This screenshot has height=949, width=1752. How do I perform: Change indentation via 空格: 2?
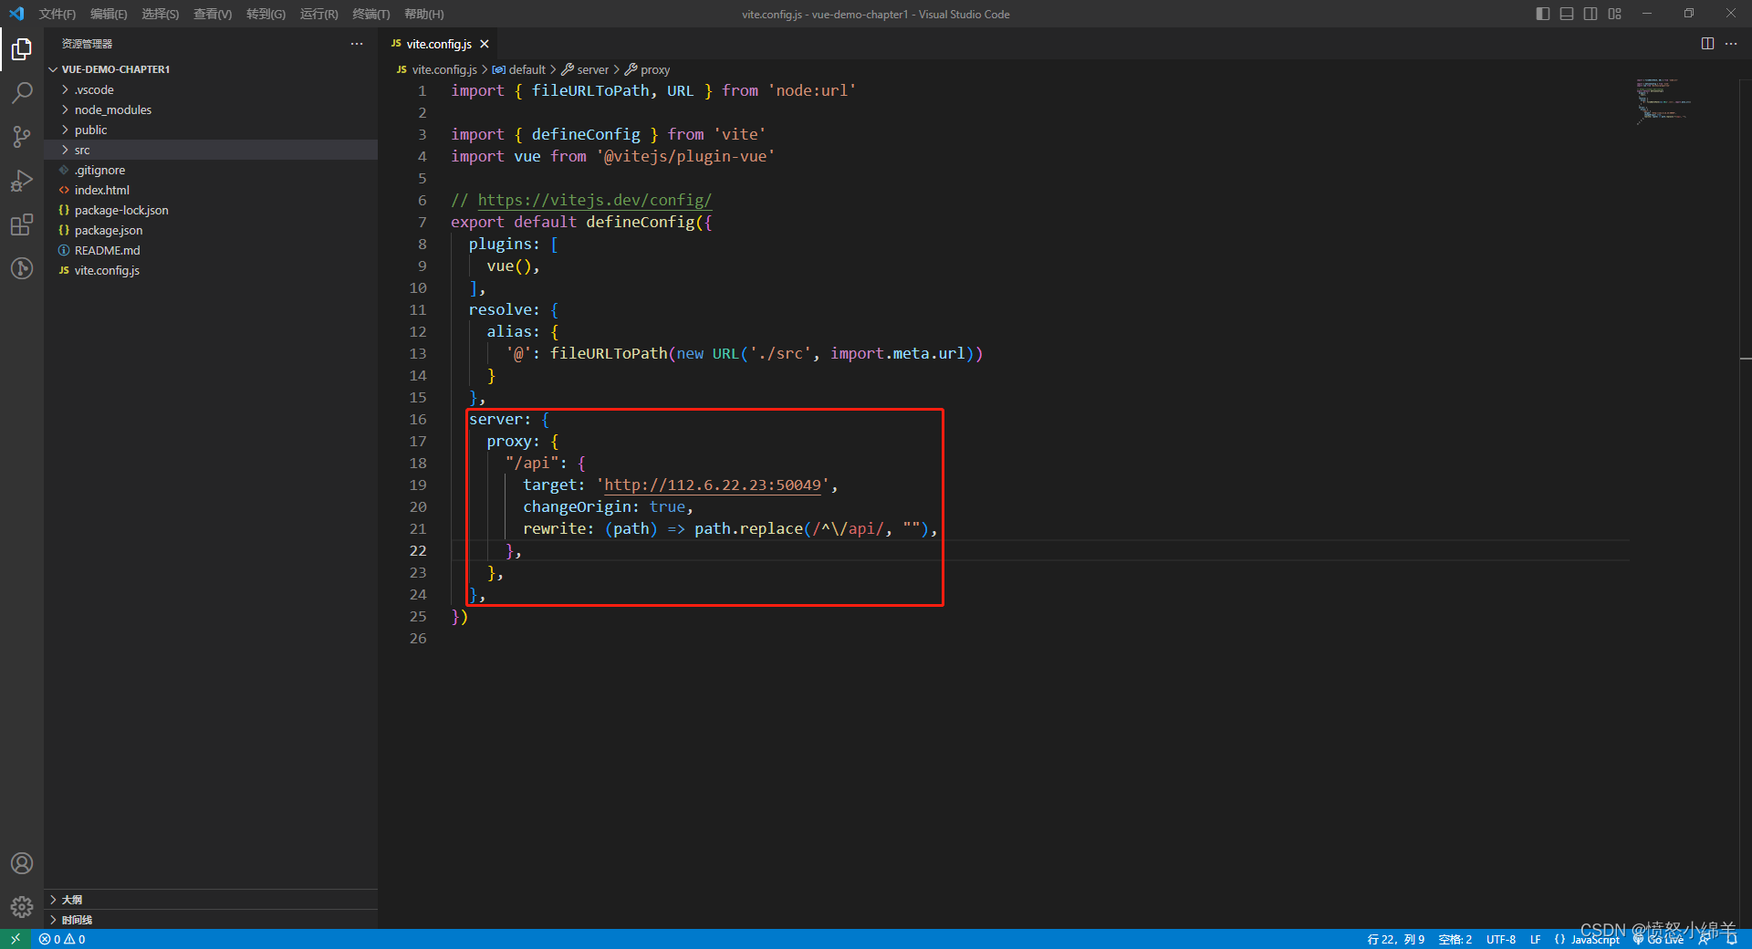(1455, 939)
